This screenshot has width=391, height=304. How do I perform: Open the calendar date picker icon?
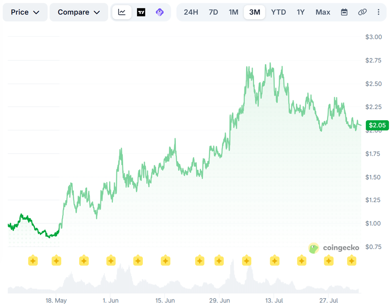coord(344,12)
